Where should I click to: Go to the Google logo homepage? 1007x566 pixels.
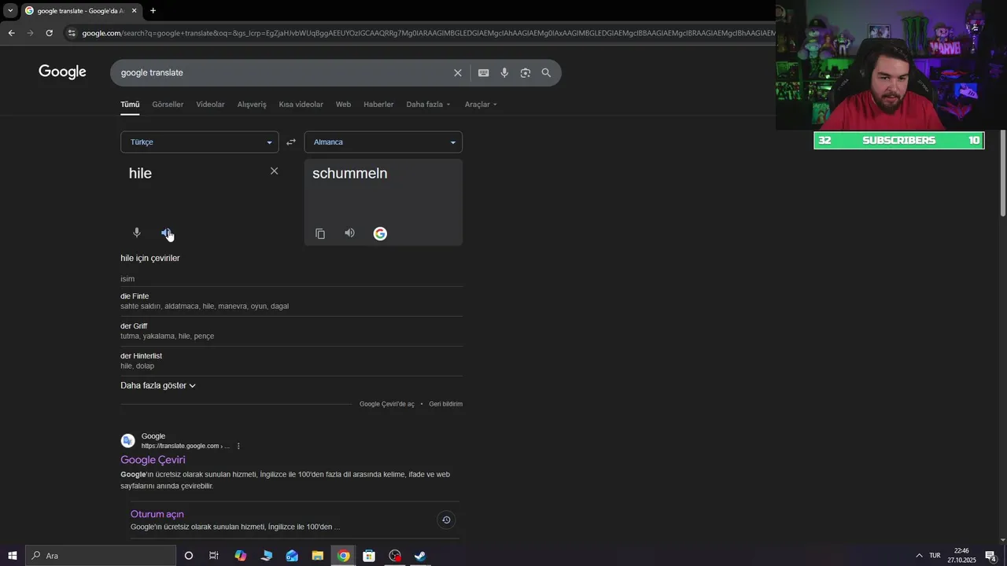click(x=62, y=72)
